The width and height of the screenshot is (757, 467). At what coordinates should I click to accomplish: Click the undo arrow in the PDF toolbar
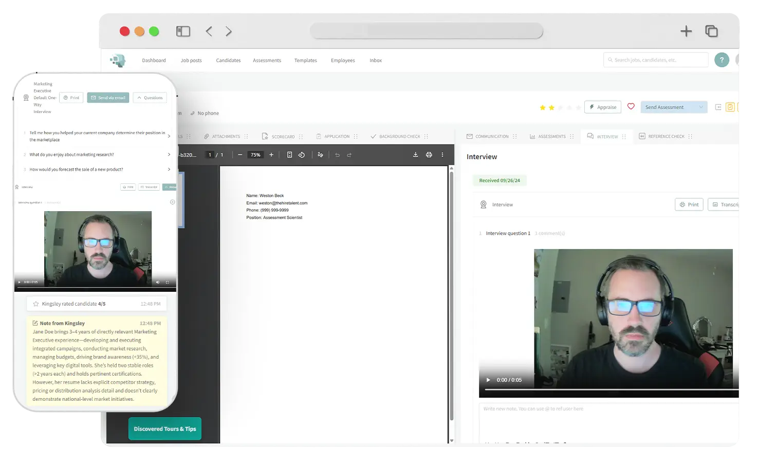coord(337,155)
